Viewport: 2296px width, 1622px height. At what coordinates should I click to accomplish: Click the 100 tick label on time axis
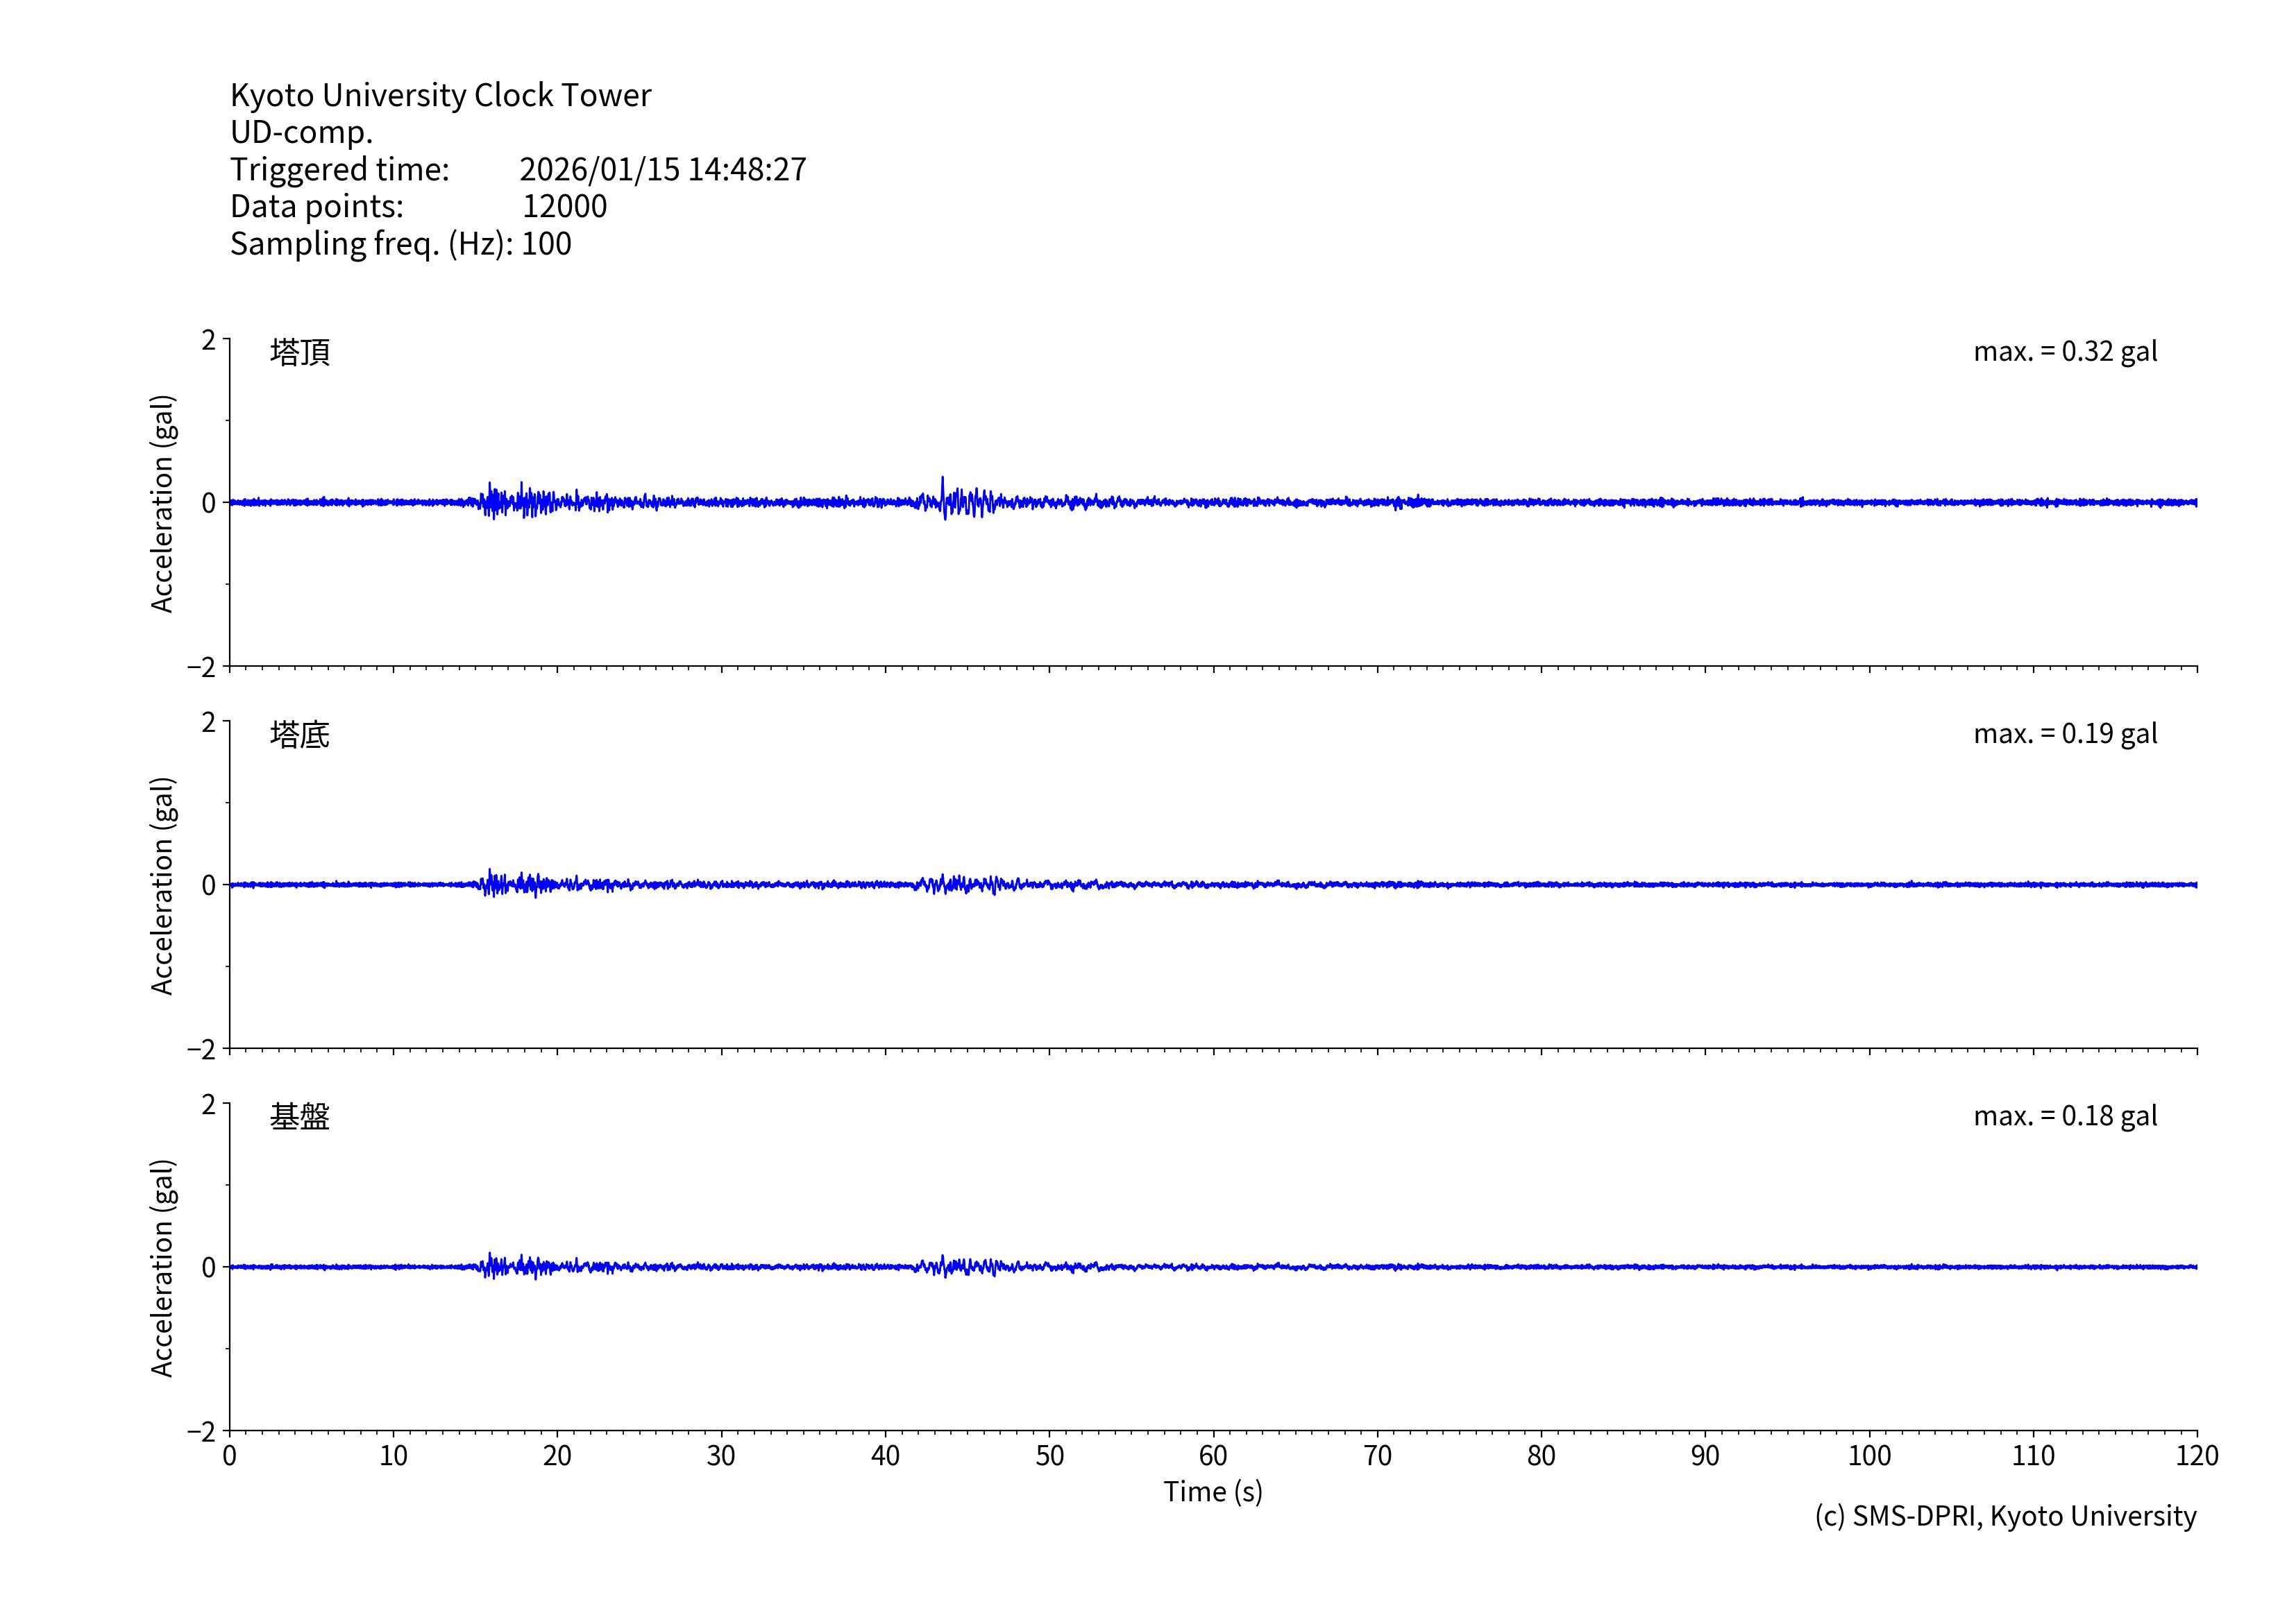[1868, 1456]
